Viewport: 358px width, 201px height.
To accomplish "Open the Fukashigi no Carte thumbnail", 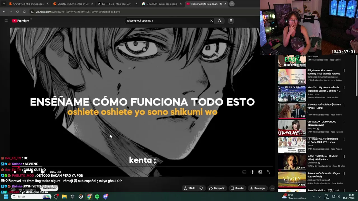I will click(x=292, y=145).
